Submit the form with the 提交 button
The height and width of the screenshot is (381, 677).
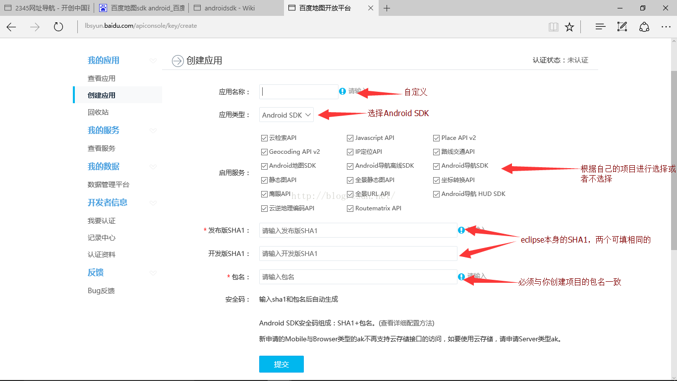(281, 364)
